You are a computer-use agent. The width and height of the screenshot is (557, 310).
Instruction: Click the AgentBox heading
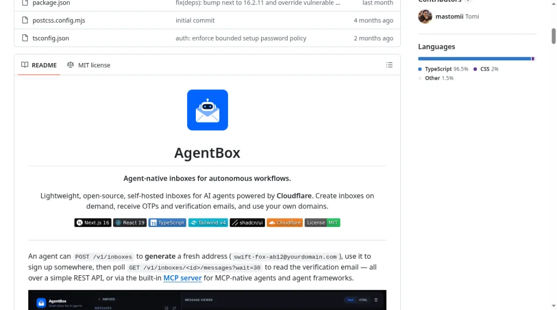coord(207,153)
